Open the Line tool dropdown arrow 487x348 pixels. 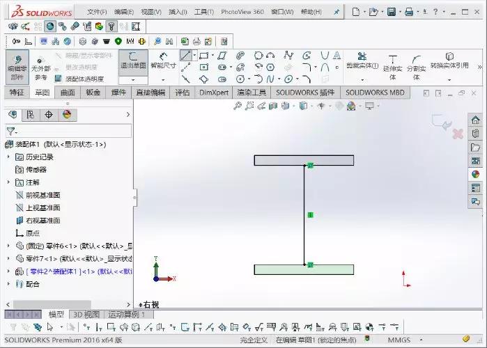tap(194, 56)
